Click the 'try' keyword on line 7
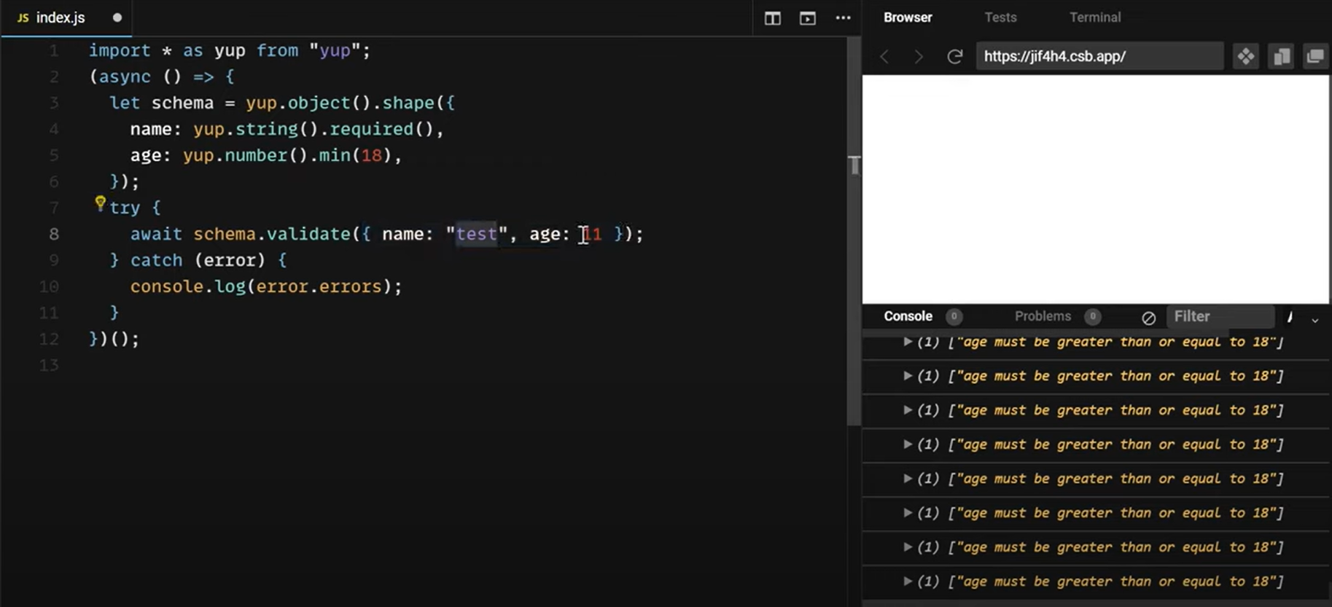The height and width of the screenshot is (607, 1332). pos(125,208)
